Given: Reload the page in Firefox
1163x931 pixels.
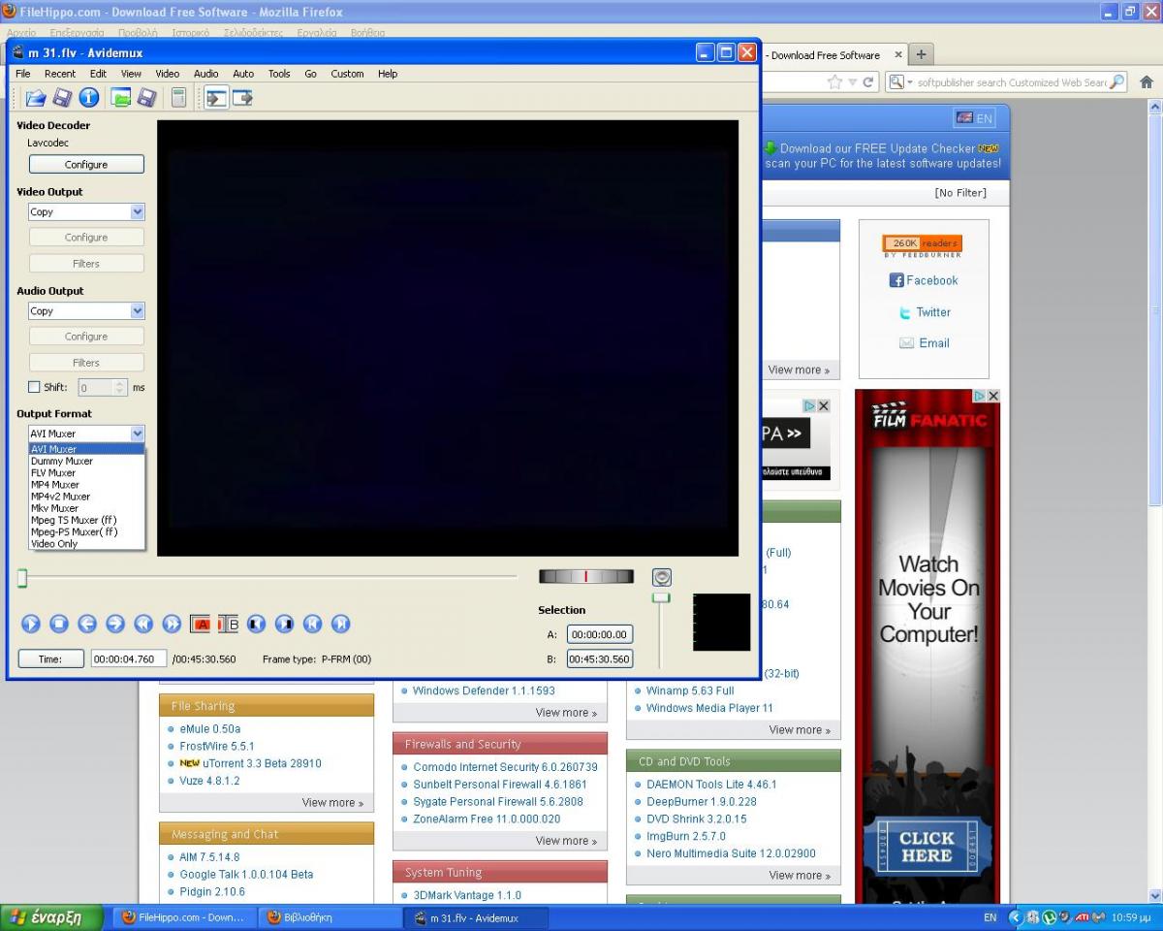Looking at the screenshot, I should pyautogui.click(x=868, y=82).
